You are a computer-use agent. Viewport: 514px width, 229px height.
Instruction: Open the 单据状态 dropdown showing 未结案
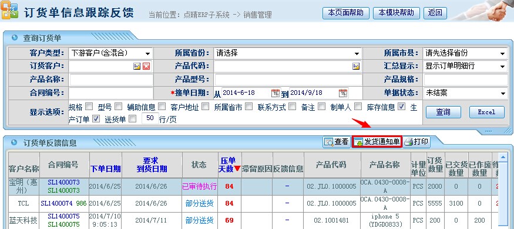click(465, 93)
